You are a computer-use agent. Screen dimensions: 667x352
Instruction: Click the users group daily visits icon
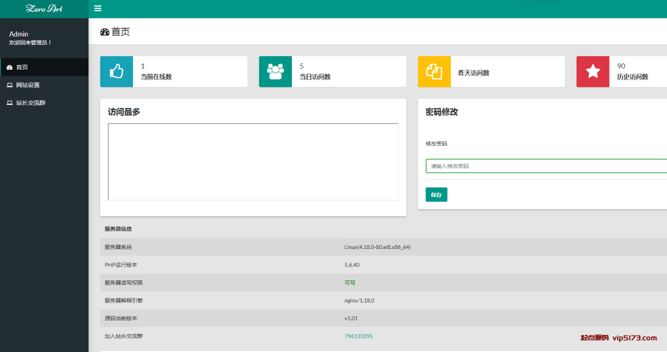276,72
